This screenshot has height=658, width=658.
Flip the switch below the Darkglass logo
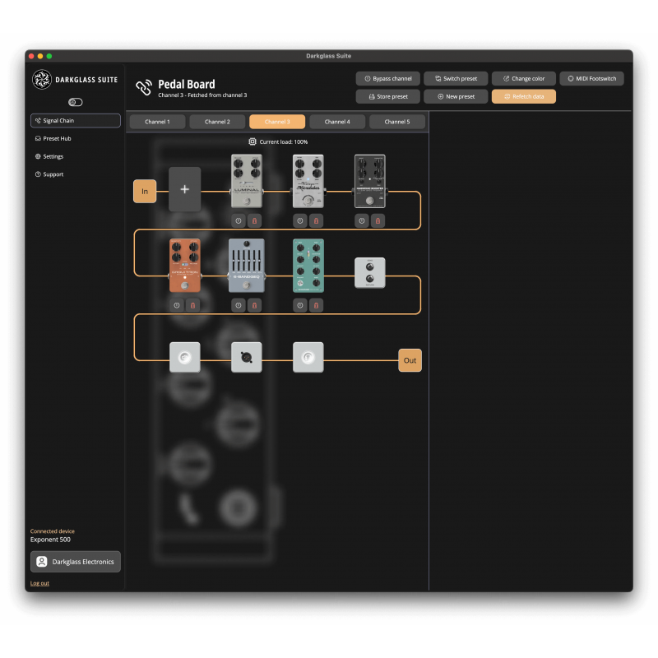coord(76,102)
